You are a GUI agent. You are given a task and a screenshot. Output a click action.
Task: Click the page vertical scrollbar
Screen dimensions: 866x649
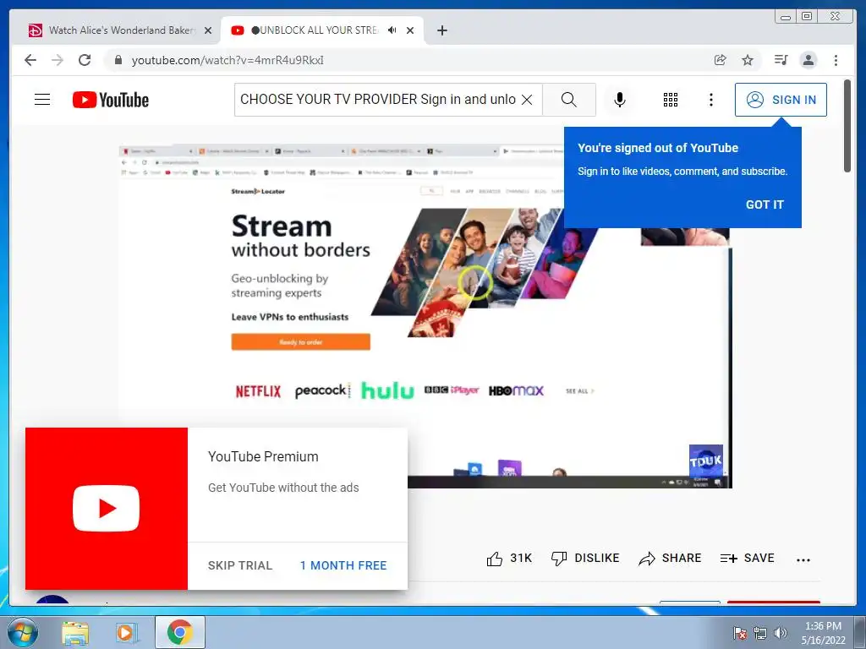coord(847,126)
